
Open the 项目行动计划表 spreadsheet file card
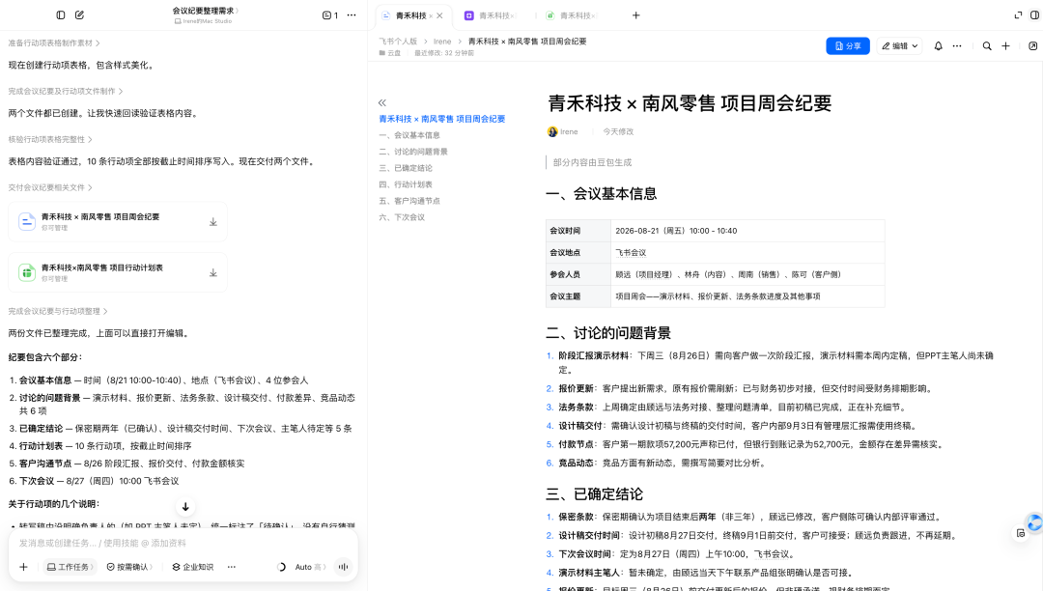(x=118, y=272)
